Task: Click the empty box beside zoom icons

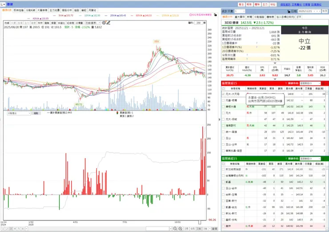Action: tap(157, 228)
